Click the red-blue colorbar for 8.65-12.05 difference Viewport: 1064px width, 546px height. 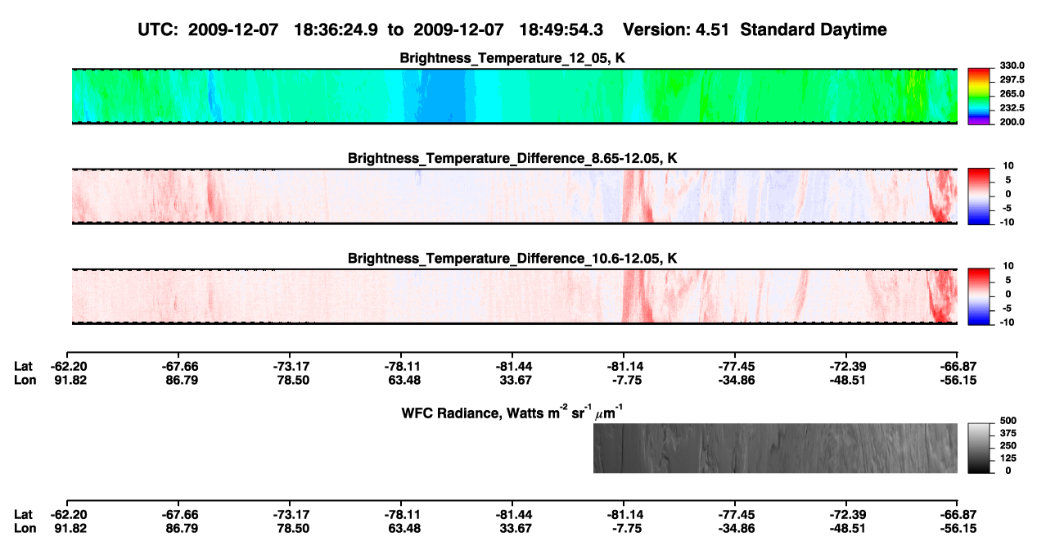click(980, 196)
